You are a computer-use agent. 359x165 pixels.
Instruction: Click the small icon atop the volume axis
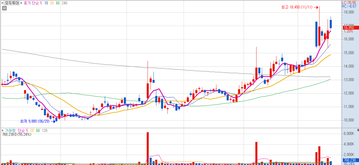(358, 130)
